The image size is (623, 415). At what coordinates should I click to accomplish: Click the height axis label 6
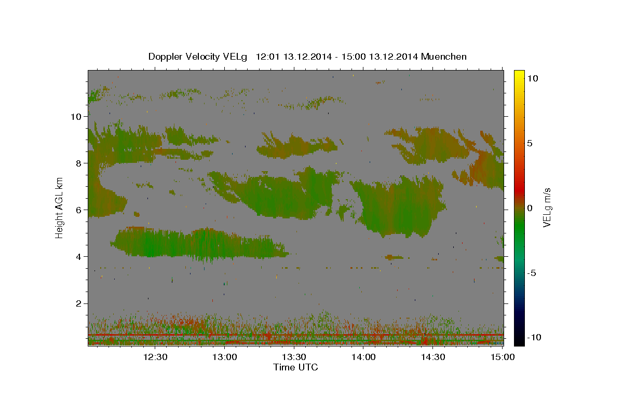(x=78, y=210)
